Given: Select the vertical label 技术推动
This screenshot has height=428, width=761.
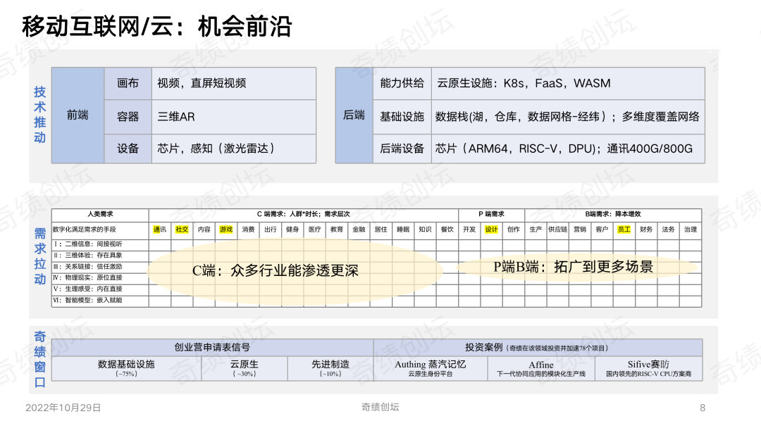Looking at the screenshot, I should pos(39,115).
